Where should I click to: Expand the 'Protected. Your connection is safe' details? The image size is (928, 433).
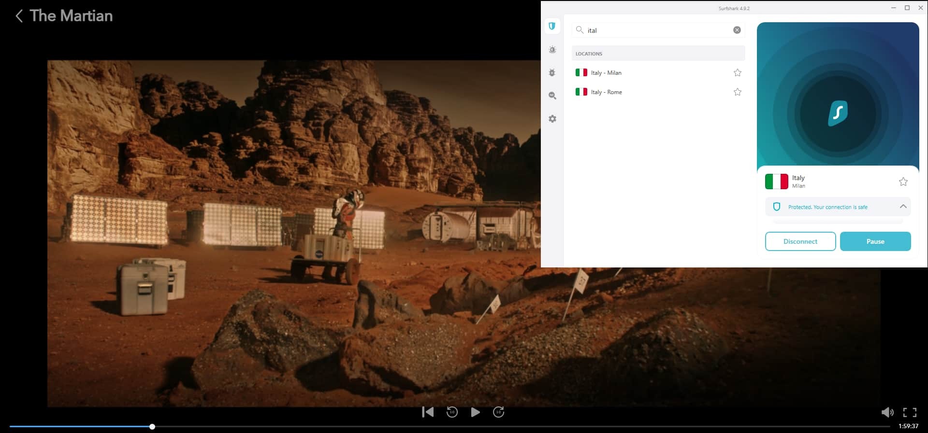pos(903,207)
